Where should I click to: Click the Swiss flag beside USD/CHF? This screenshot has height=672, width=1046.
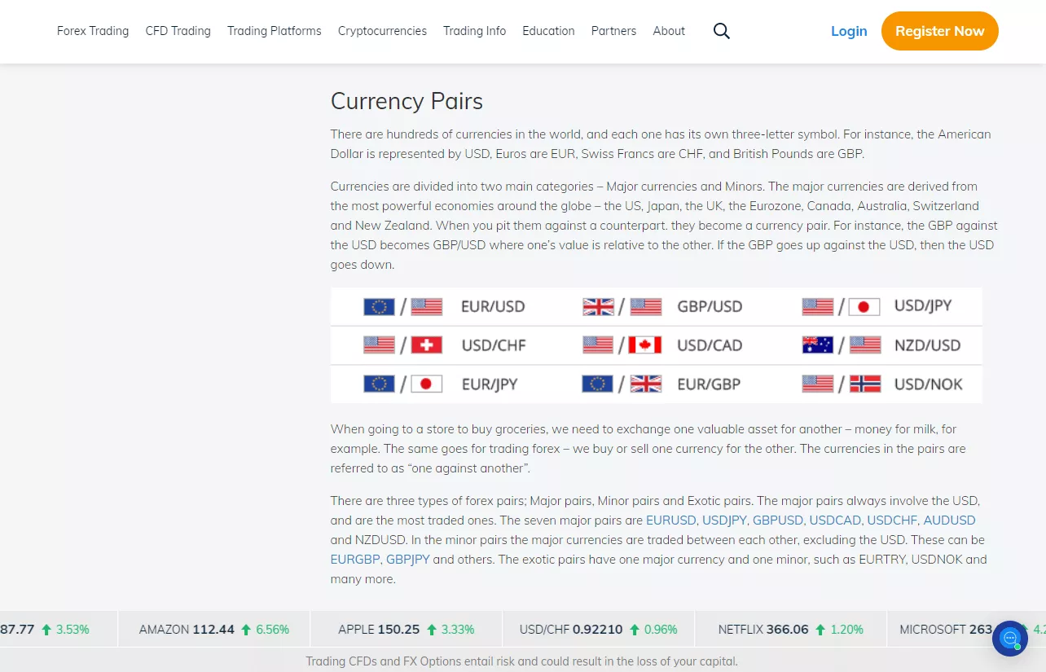point(426,345)
